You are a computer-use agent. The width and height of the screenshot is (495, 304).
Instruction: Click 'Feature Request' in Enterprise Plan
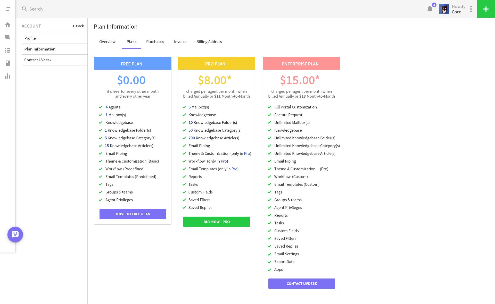(x=288, y=115)
